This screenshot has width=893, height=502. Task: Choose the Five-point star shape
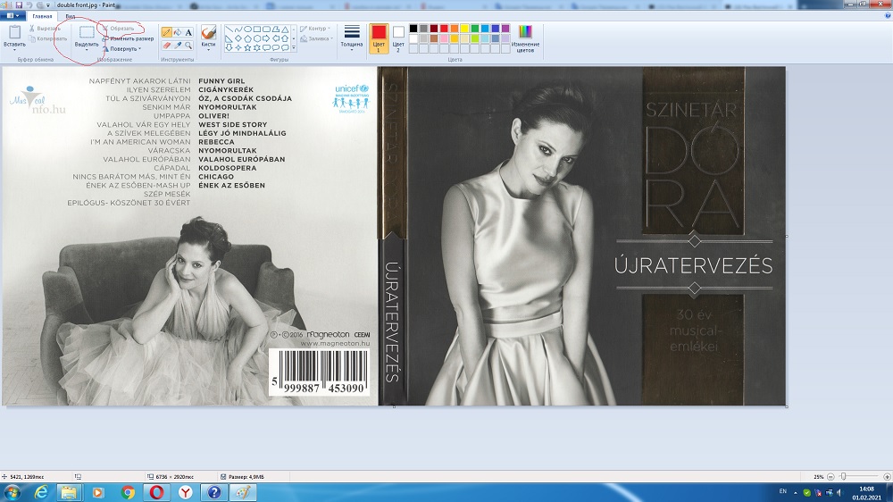point(247,48)
